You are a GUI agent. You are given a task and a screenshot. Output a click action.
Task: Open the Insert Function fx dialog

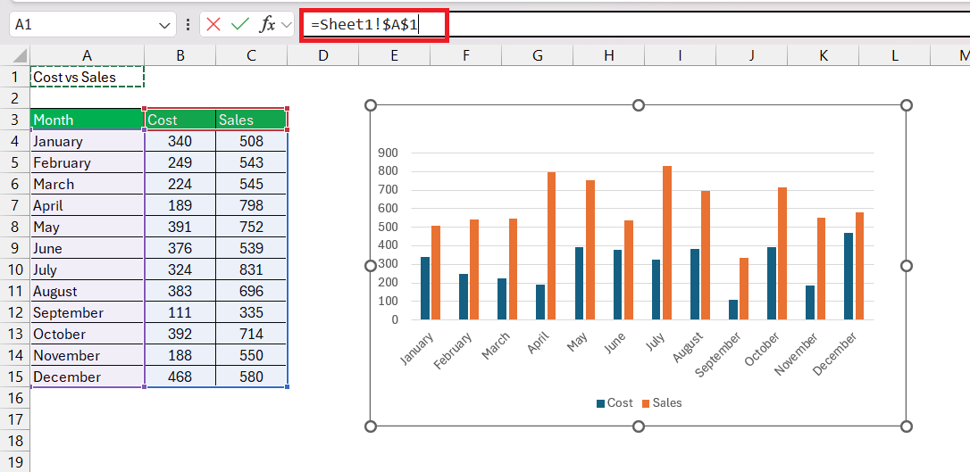click(267, 25)
